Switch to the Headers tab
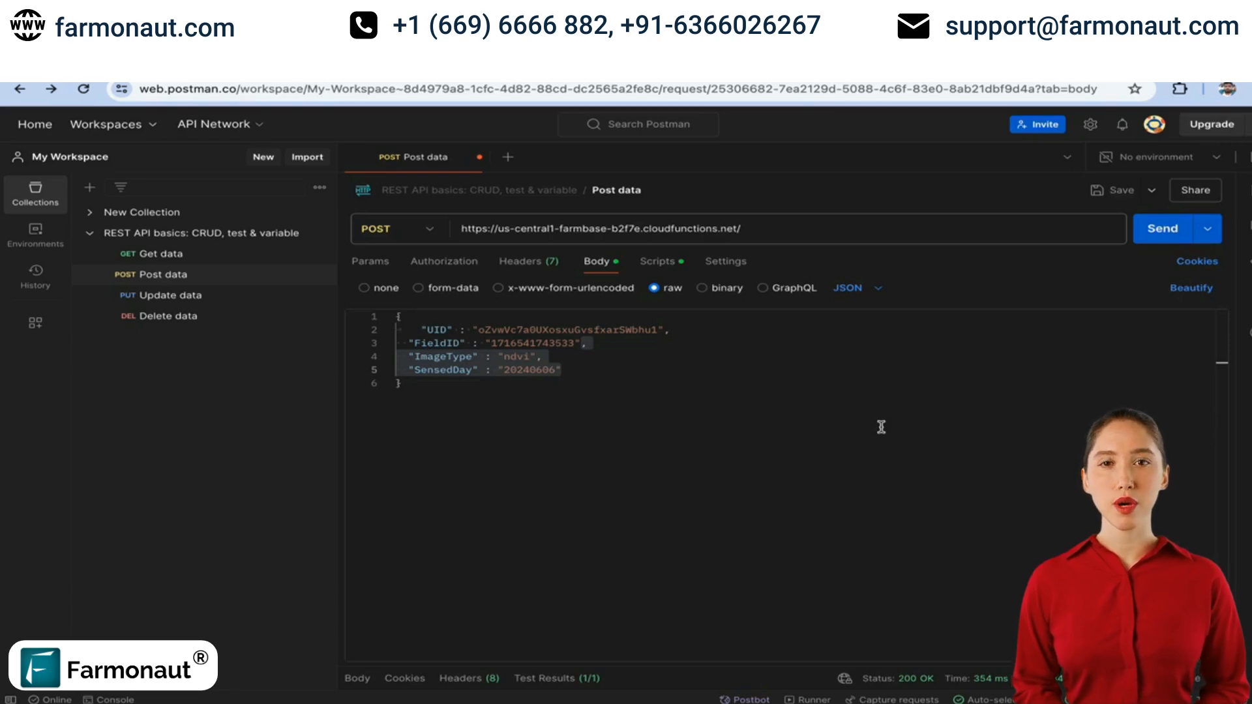The height and width of the screenshot is (704, 1252). [x=528, y=261]
